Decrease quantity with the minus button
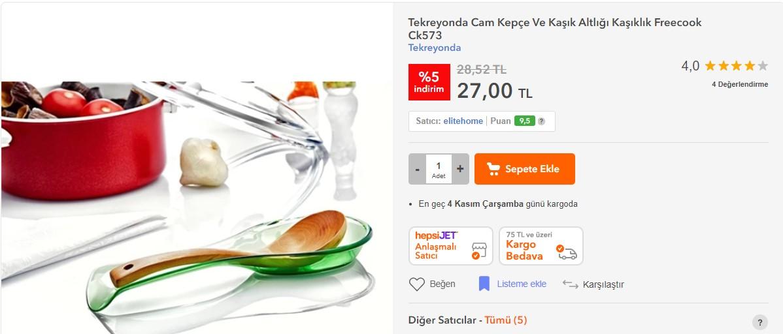This screenshot has width=783, height=334. pos(418,169)
